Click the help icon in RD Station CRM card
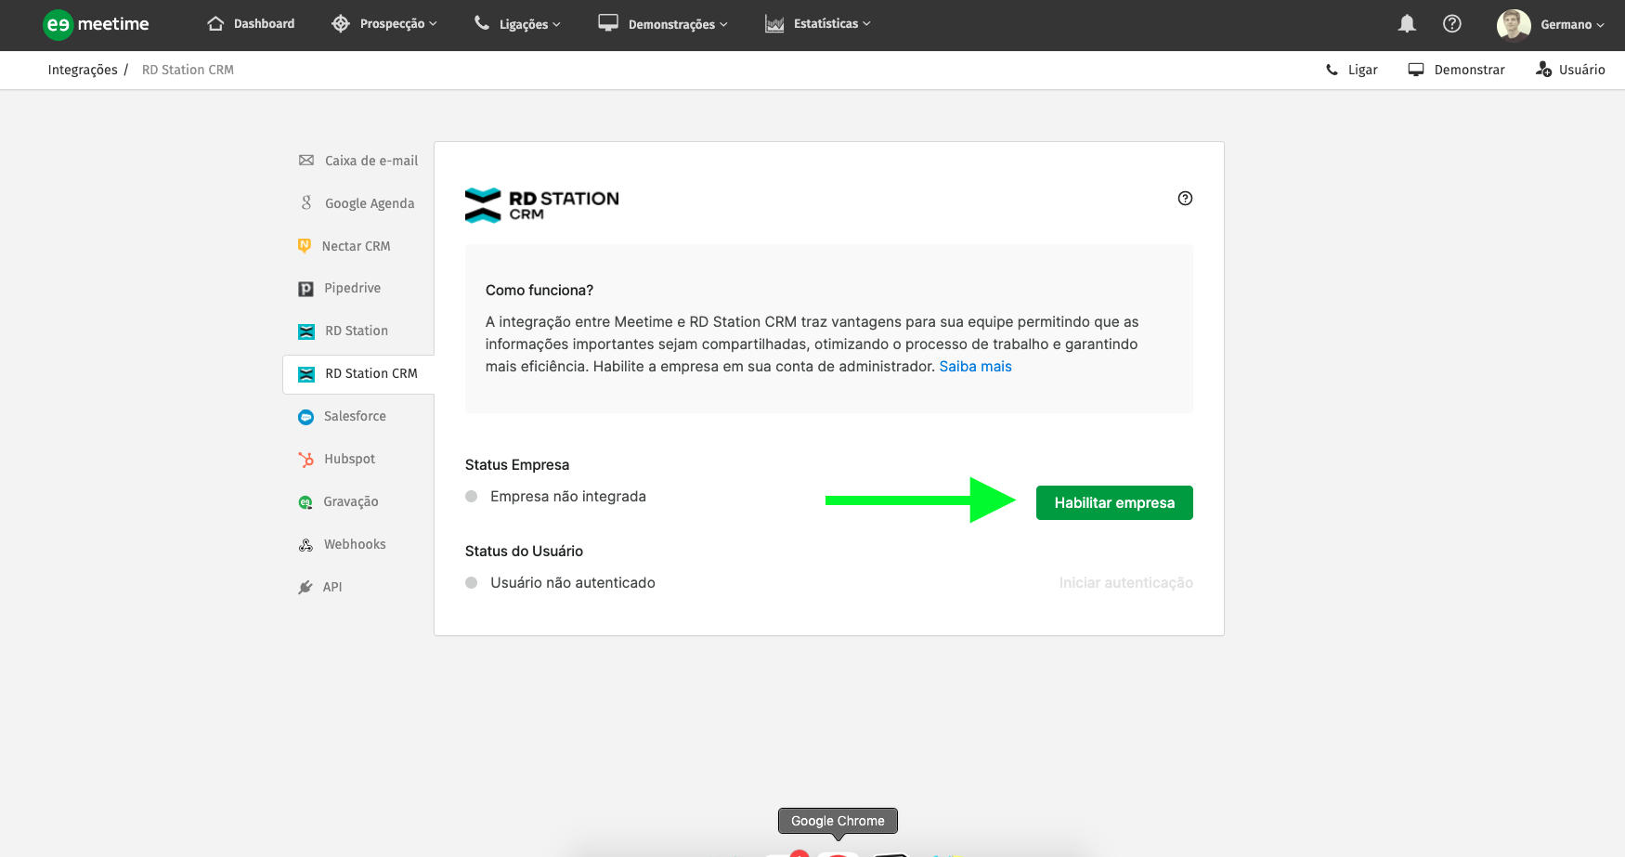The height and width of the screenshot is (857, 1625). (x=1185, y=198)
